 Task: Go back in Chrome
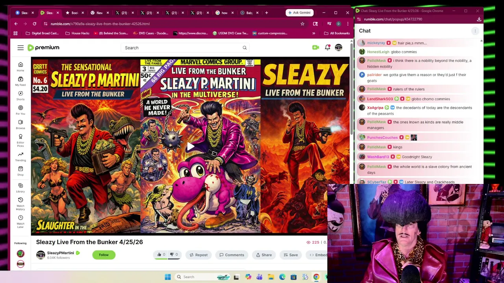[x=16, y=24]
